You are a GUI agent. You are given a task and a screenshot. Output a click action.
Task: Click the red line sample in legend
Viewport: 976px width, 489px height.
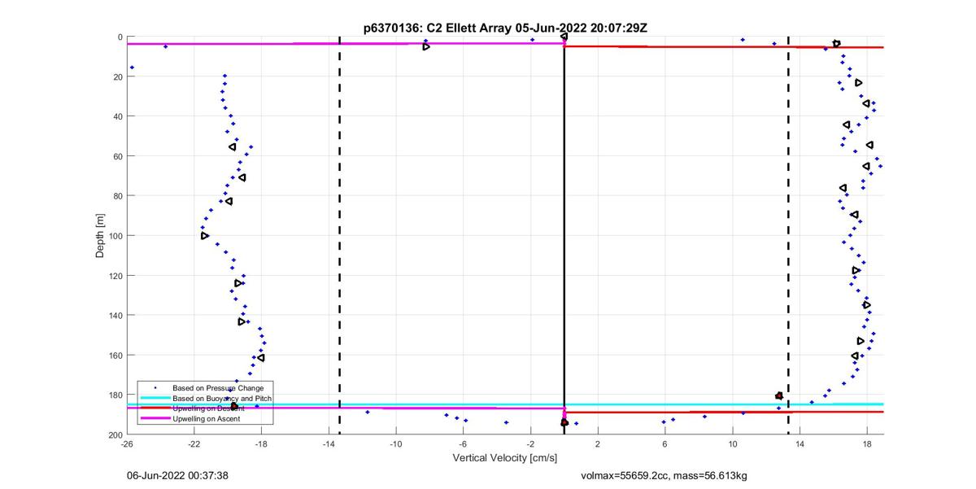coord(155,408)
